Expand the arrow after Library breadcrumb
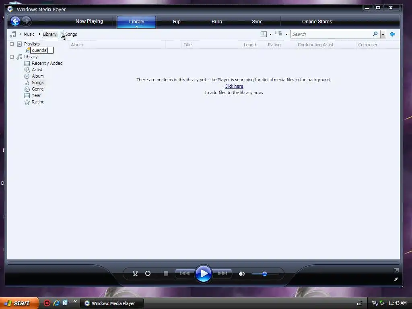 [x=62, y=34]
